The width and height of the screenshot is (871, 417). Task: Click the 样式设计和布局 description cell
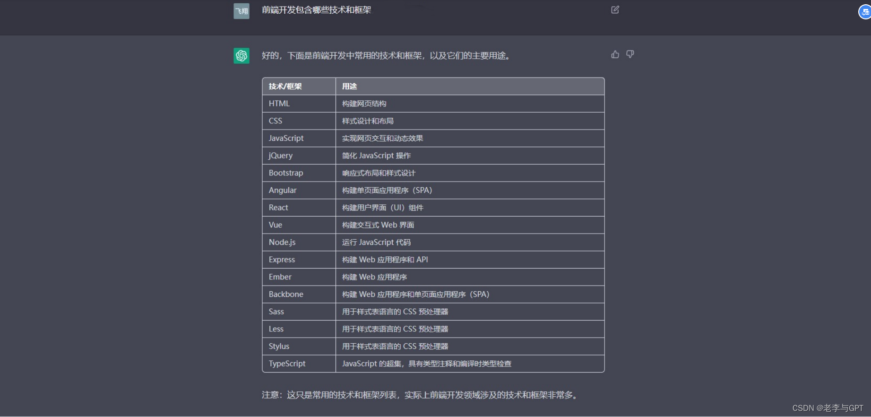point(470,121)
